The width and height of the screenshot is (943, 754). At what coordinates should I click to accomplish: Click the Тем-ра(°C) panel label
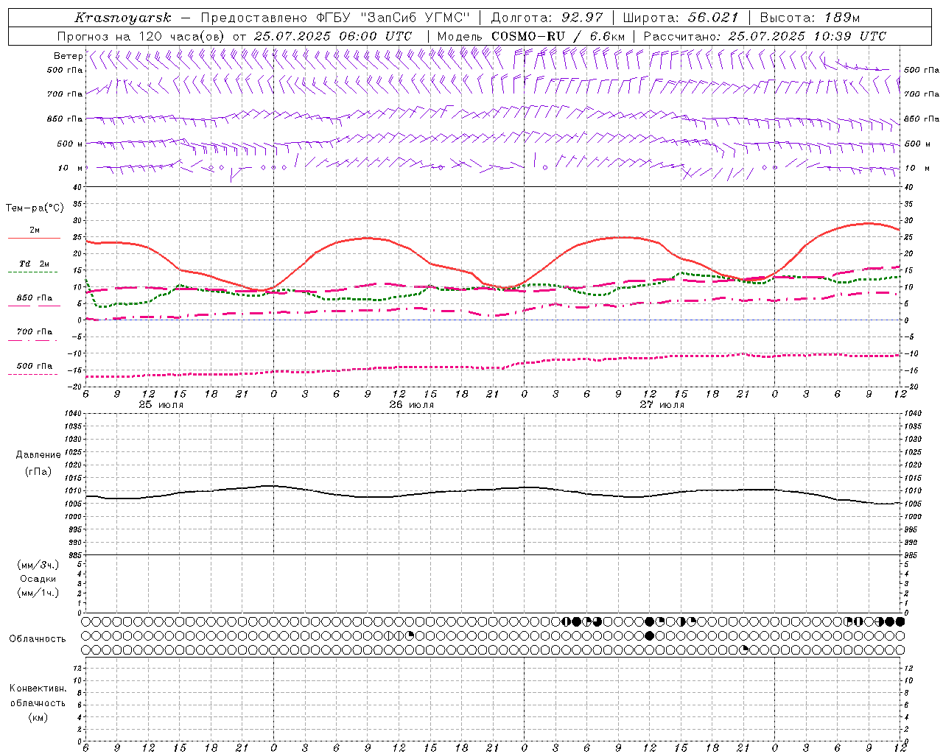click(35, 208)
